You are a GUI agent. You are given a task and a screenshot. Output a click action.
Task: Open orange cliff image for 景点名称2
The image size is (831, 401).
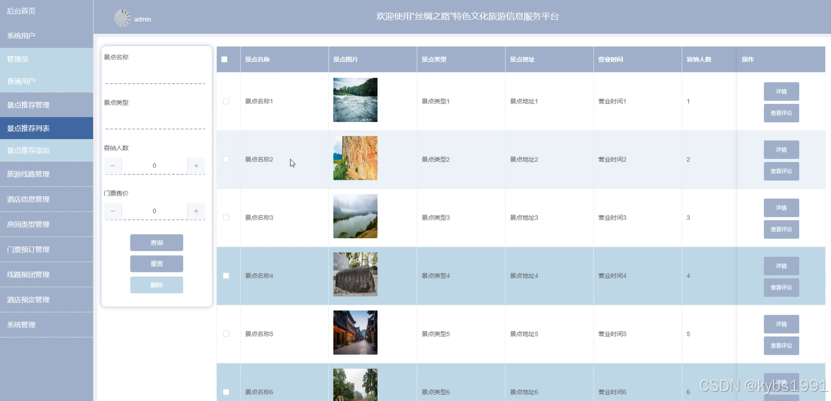[355, 158]
